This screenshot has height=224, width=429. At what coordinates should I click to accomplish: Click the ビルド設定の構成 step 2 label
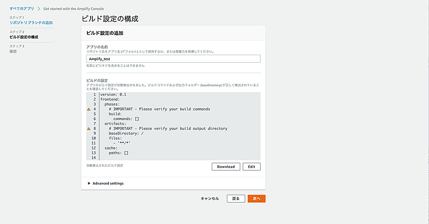(24, 37)
